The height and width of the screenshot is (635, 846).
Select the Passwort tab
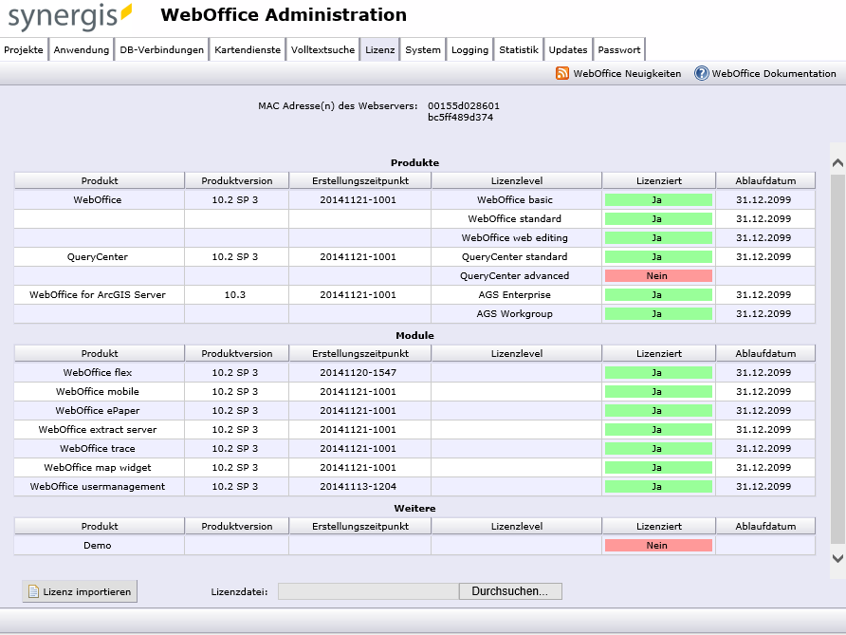coord(619,48)
